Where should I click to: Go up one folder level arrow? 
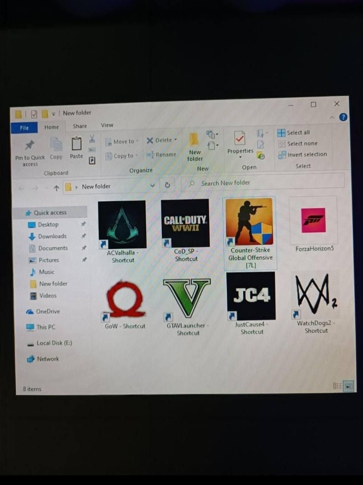pos(56,188)
